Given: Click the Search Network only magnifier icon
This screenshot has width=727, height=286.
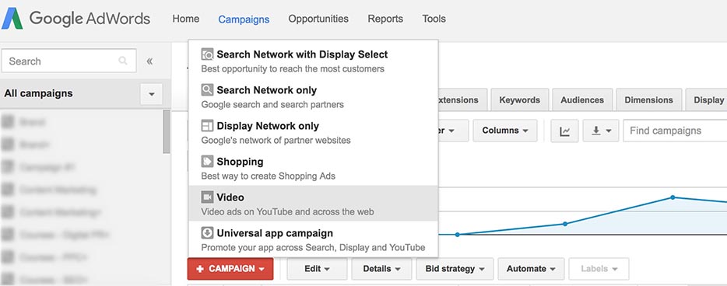Looking at the screenshot, I should point(207,90).
